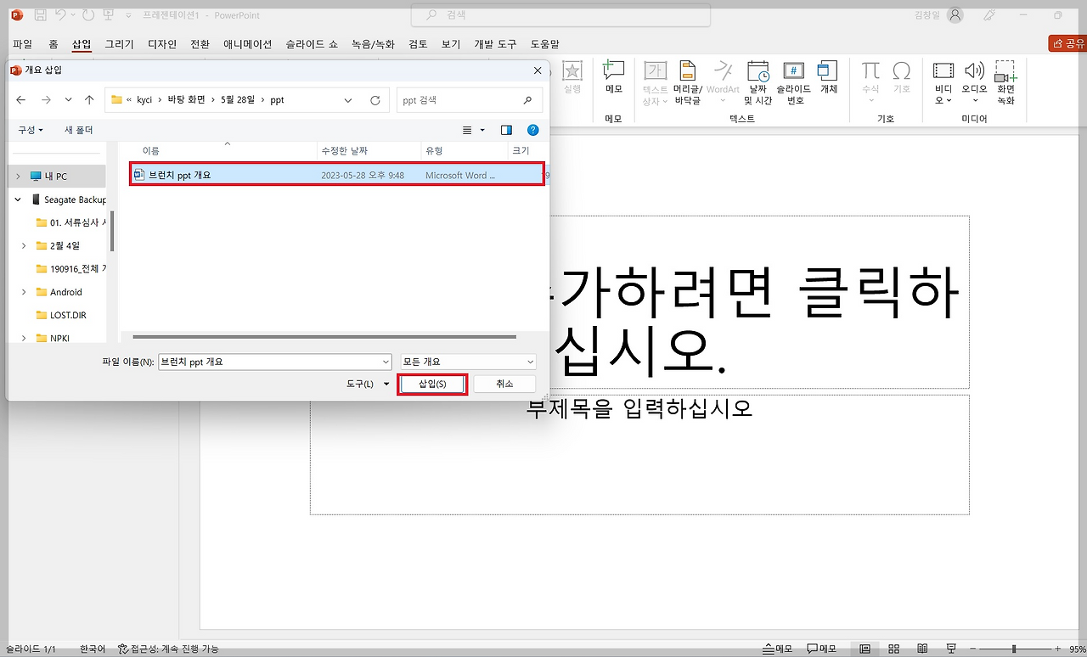
Task: Go back with dialog's left arrow
Action: [22, 100]
